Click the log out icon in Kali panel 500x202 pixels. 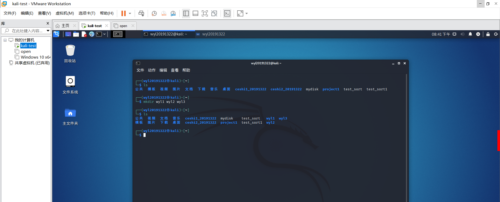[496, 34]
